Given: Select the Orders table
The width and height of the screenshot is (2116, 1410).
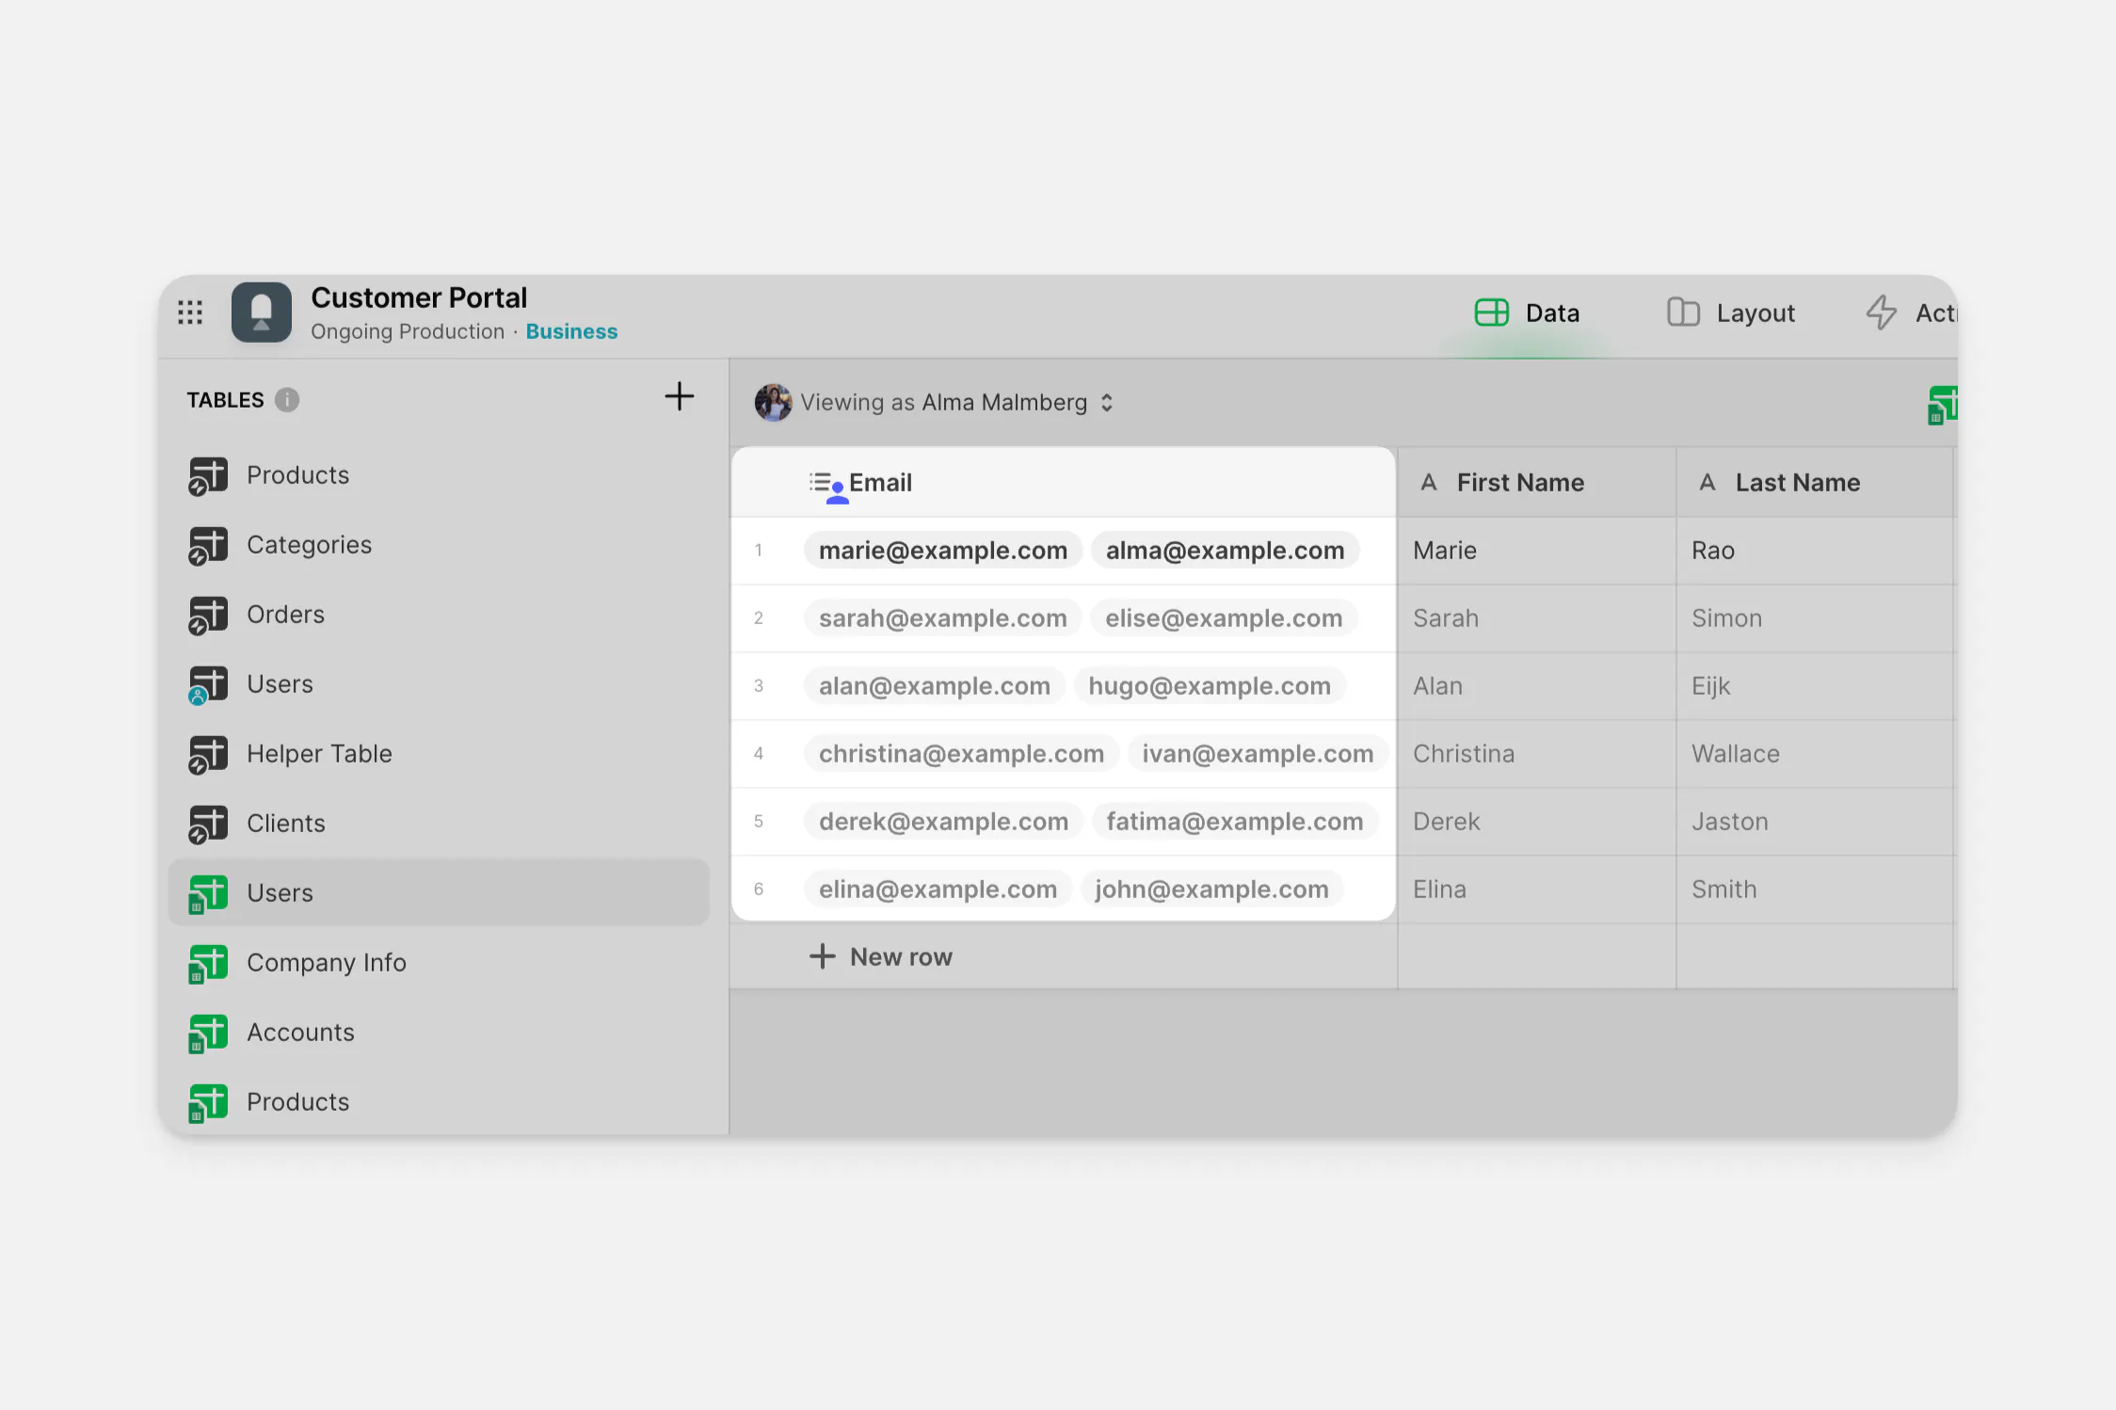Looking at the screenshot, I should click(284, 615).
